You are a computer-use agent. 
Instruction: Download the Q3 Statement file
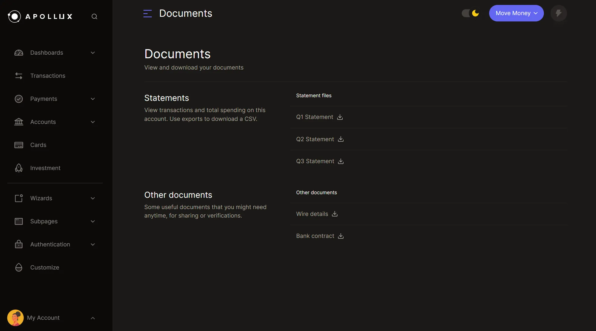(341, 161)
